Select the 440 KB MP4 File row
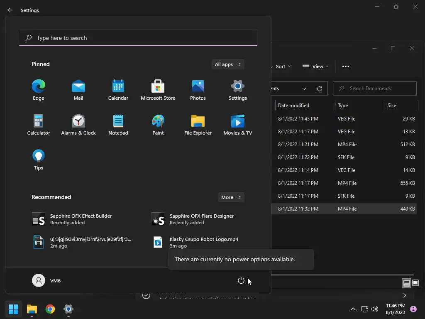425x319 pixels. pyautogui.click(x=344, y=209)
